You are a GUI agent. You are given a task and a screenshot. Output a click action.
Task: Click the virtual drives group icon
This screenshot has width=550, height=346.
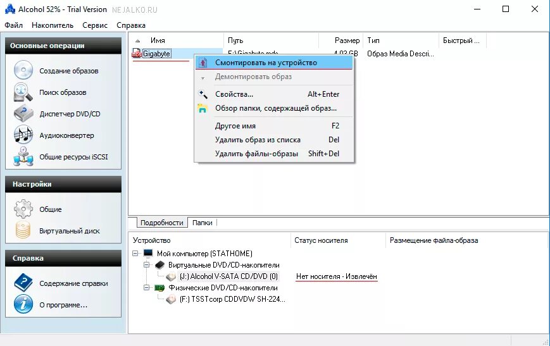(159, 264)
